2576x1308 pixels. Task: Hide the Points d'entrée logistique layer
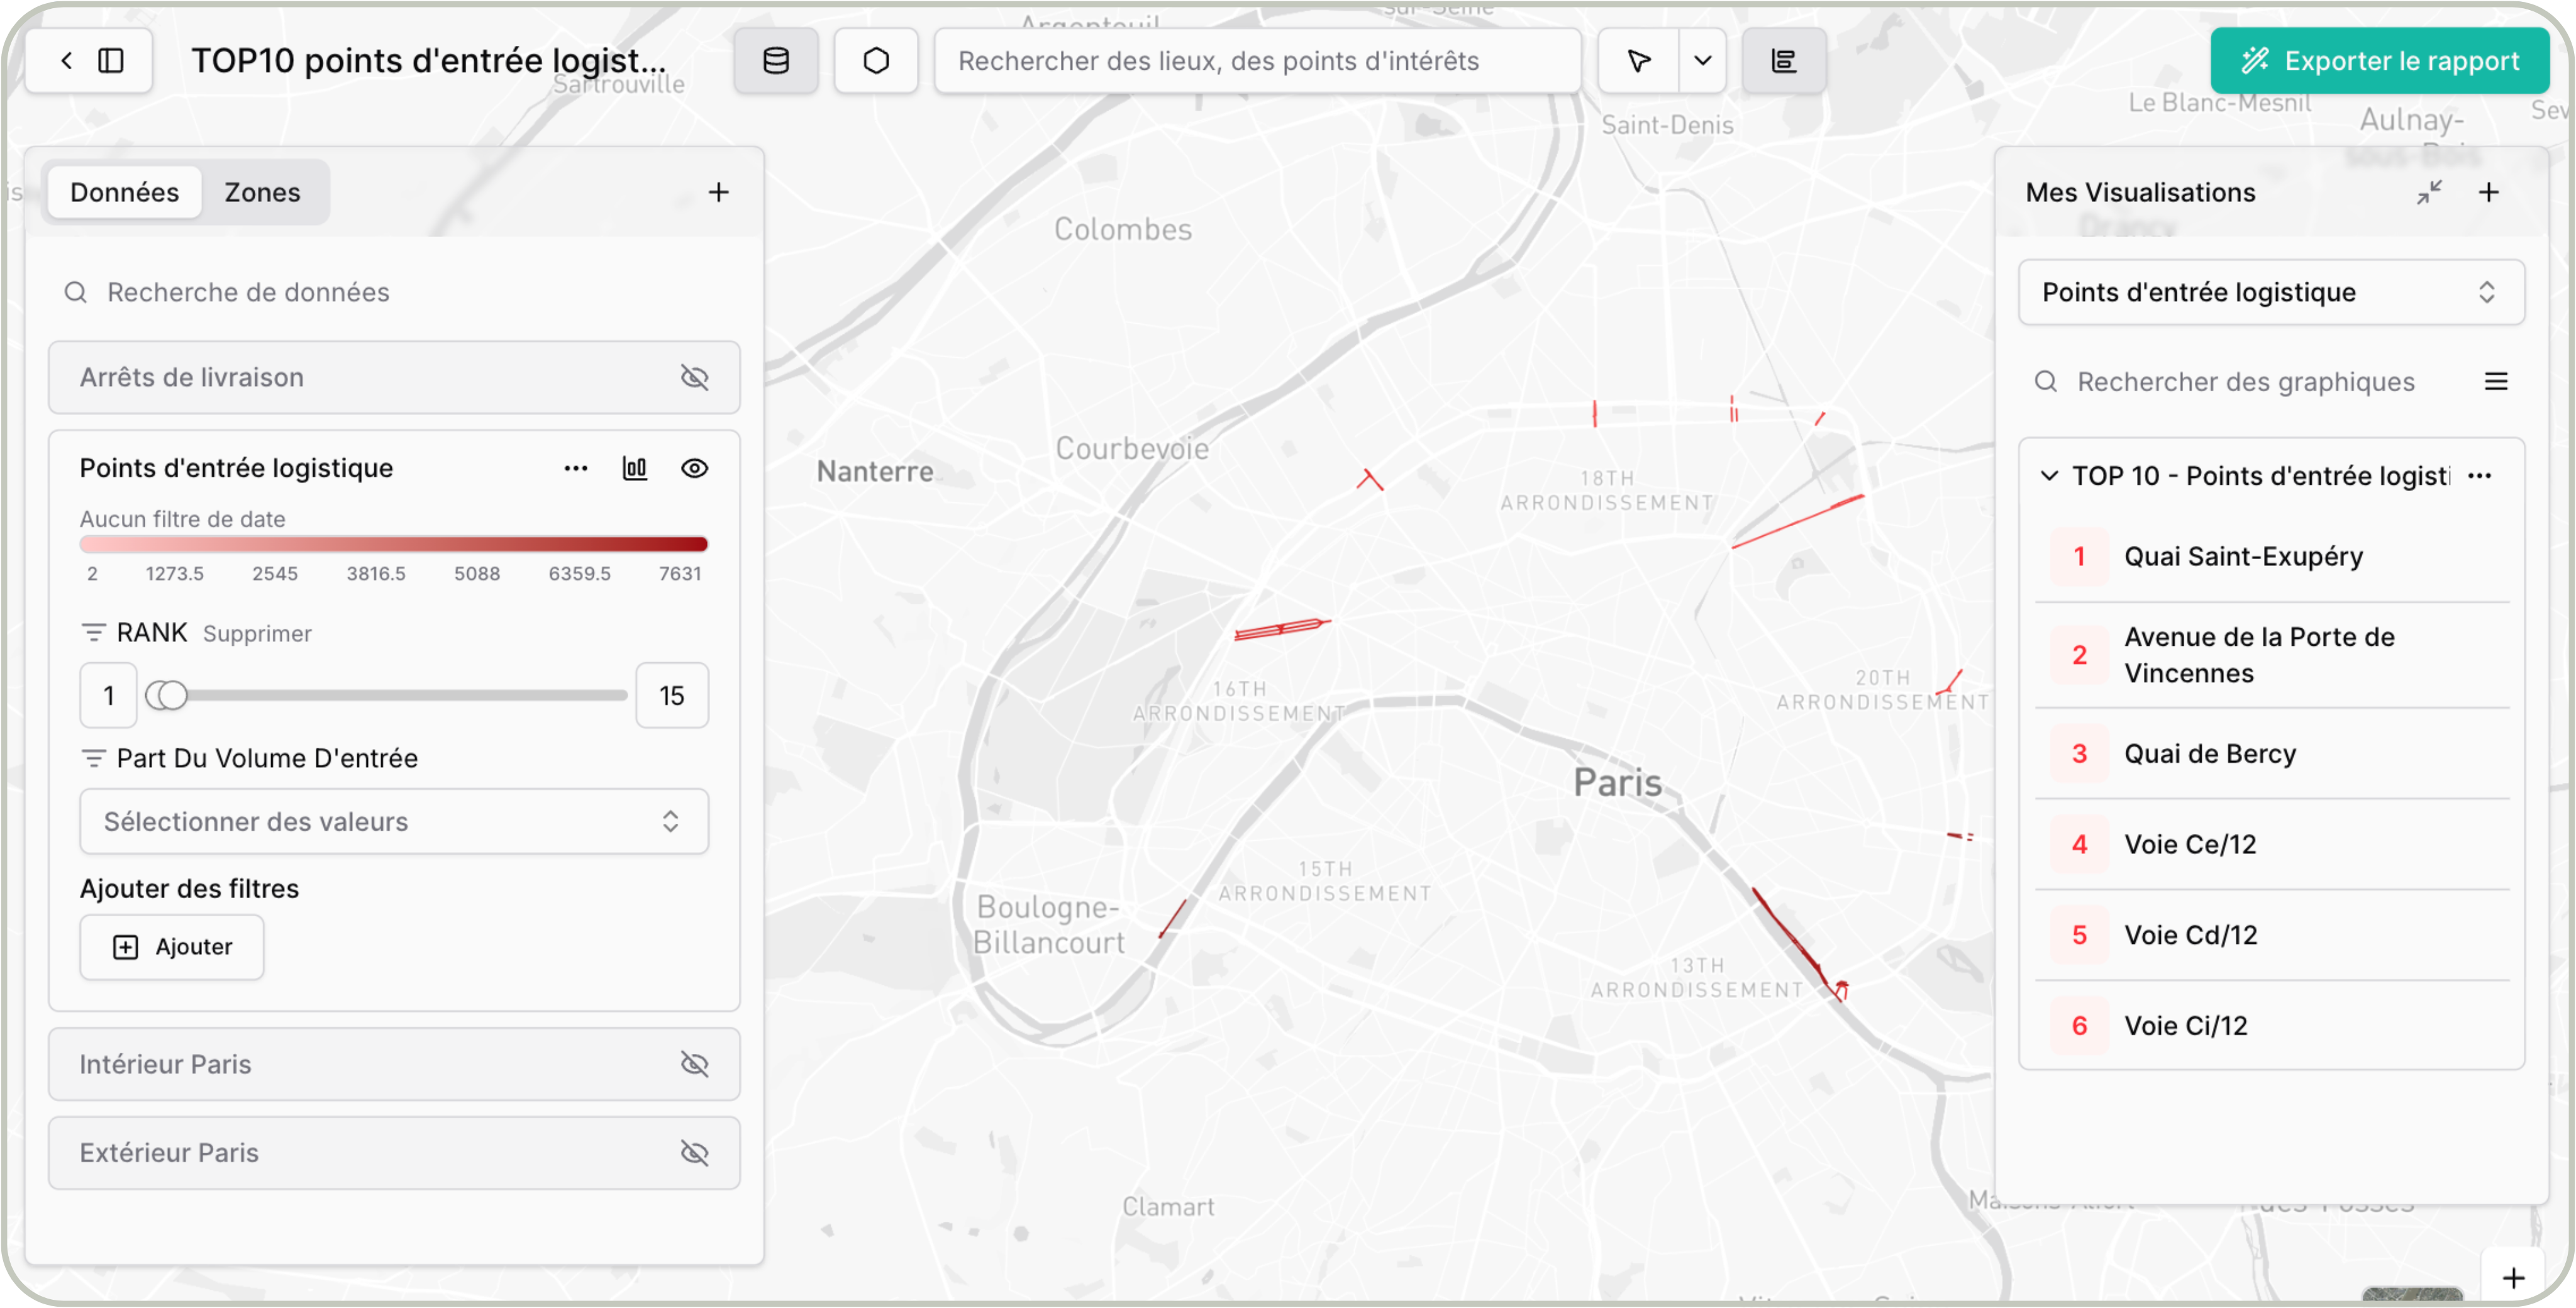[x=694, y=468]
